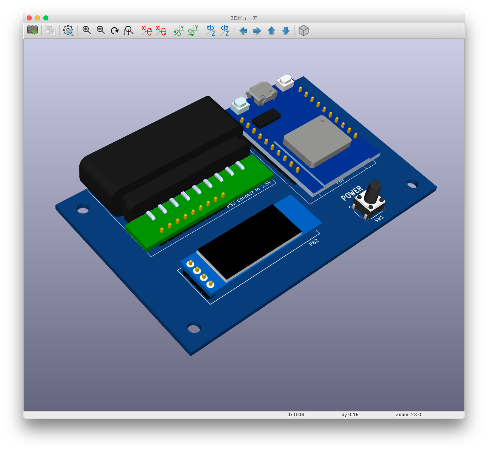This screenshot has width=488, height=452.
Task: Rotate X counterclockwise with second red icon
Action: 161,30
